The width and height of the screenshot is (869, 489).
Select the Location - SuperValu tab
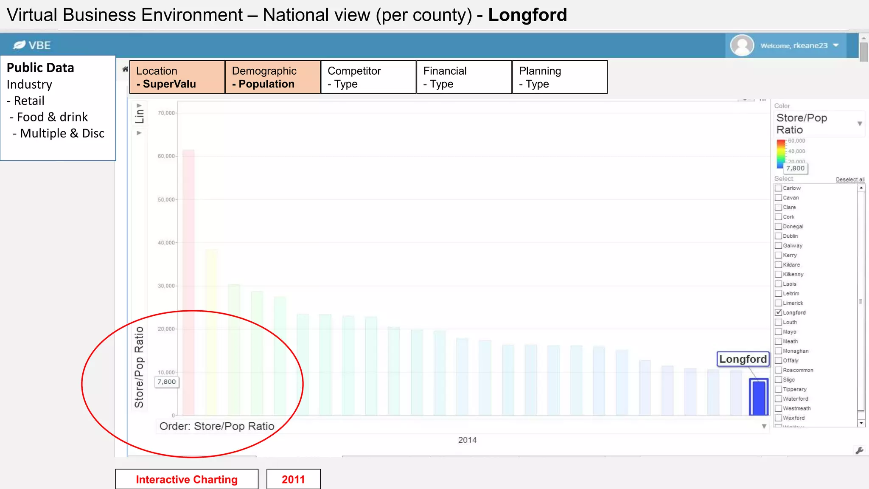pyautogui.click(x=177, y=77)
